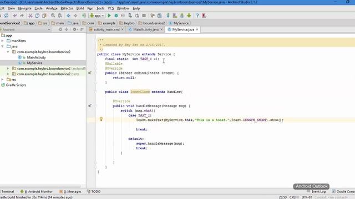Click the Replace magnifier icon
This screenshot has height=199, width=355.
pos(60,15)
